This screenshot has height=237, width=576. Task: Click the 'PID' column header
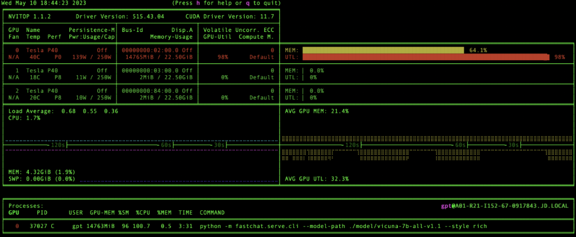(x=42, y=213)
